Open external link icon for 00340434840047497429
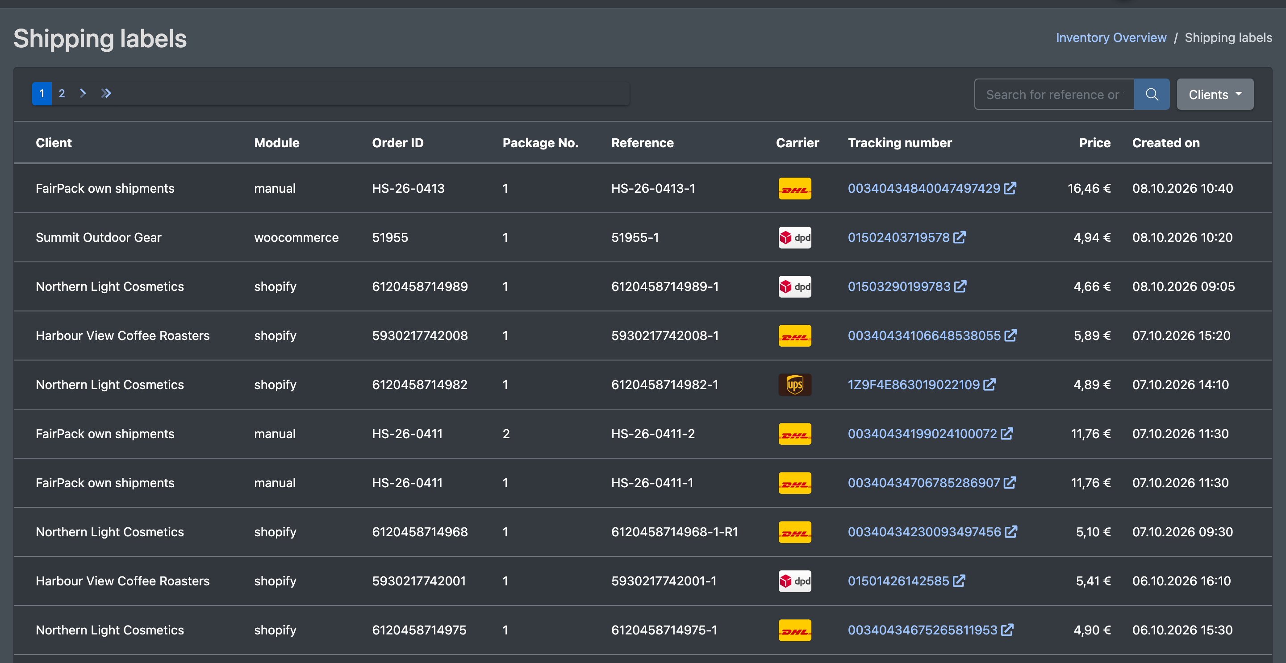 pyautogui.click(x=1010, y=188)
